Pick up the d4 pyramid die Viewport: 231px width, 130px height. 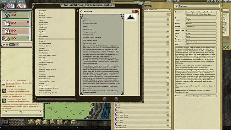tap(67, 122)
